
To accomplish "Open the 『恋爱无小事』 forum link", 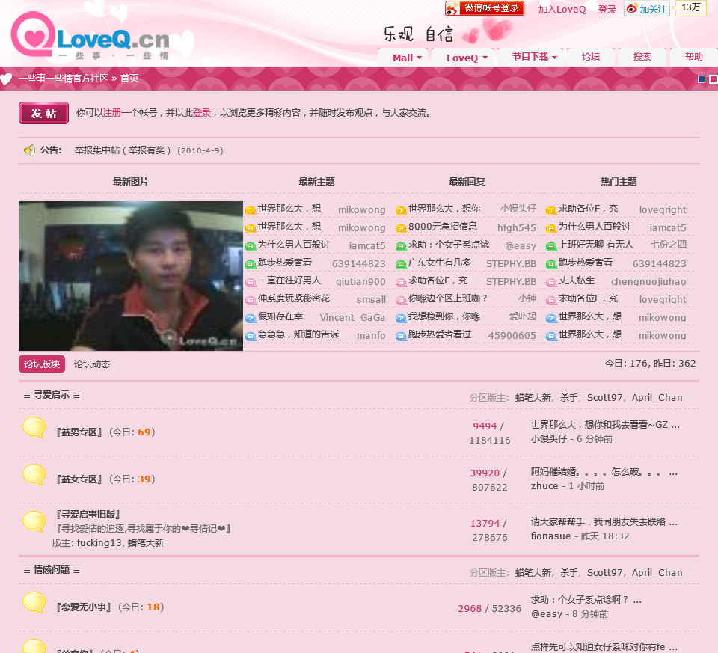I will tap(83, 607).
